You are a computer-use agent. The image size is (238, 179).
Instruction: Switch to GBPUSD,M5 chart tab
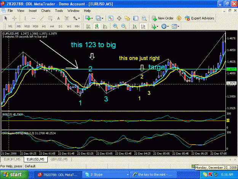point(59,160)
